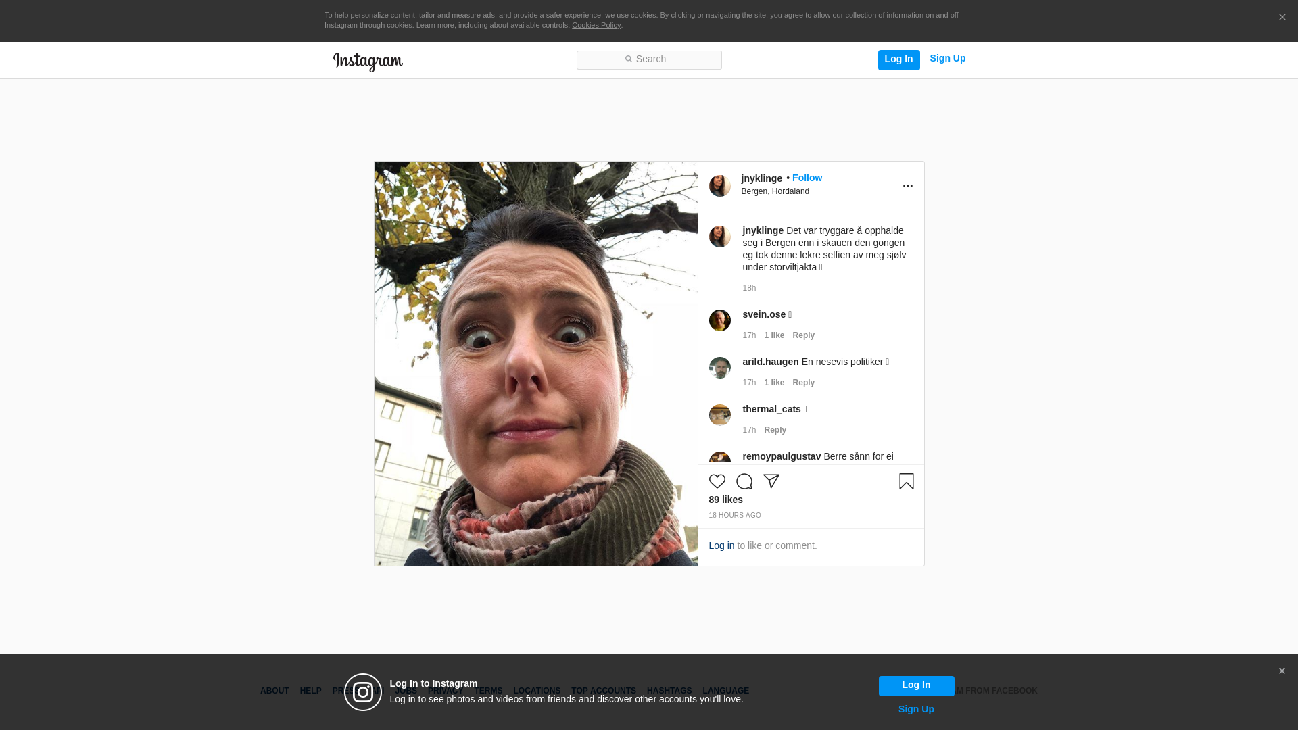Visit thermal_cats' profile via username

click(771, 409)
